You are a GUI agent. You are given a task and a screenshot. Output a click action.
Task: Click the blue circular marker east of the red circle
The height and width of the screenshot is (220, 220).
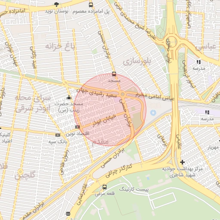coord(153,113)
